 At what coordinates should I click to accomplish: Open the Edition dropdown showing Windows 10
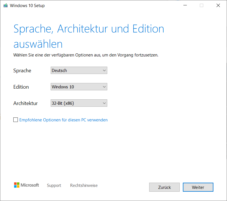tap(79, 87)
